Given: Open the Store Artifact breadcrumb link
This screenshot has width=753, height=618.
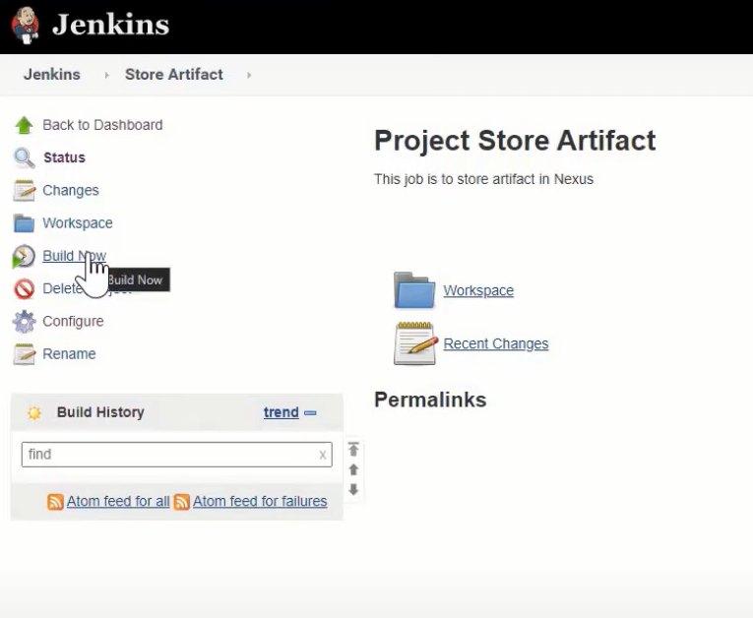Looking at the screenshot, I should pos(174,75).
